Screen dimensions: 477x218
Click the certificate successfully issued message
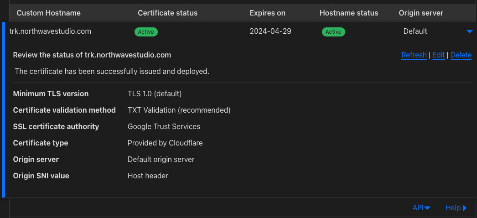click(112, 72)
